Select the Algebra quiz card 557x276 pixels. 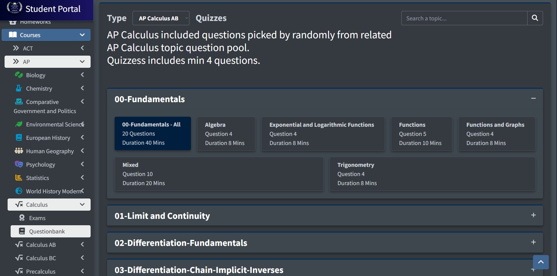coord(226,134)
